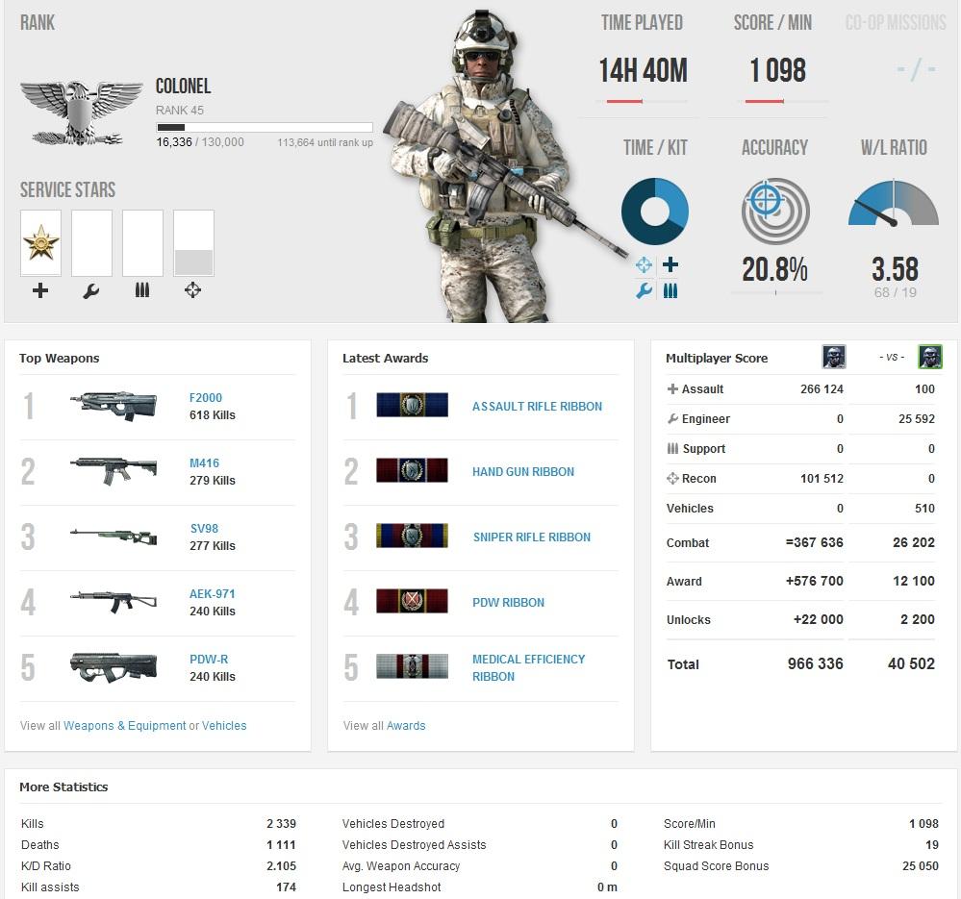Image resolution: width=961 pixels, height=899 pixels.
Task: Click the Hand Gun Ribbon image
Action: tap(412, 470)
